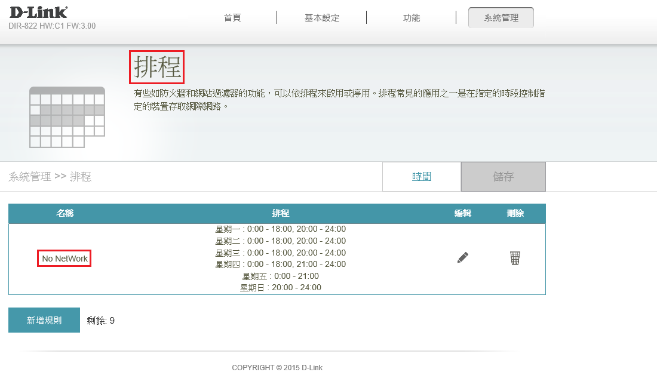This screenshot has height=375, width=657.
Task: Delete the No NetWork schedule via trash icon
Action: point(515,257)
